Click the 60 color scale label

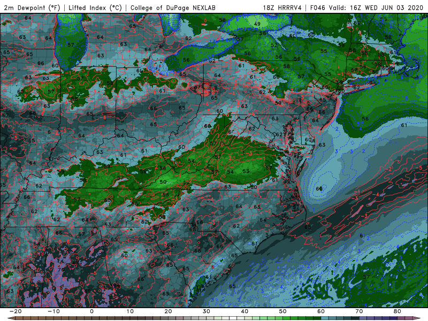point(321,311)
